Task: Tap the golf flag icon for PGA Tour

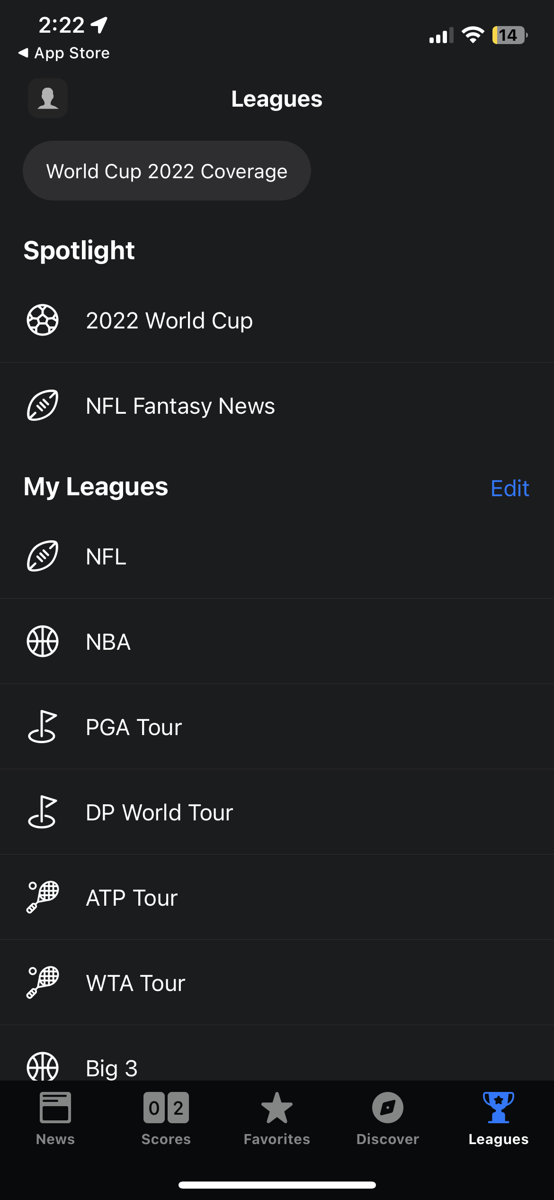Action: 43,727
